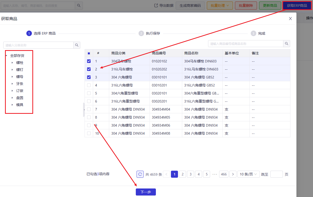This screenshot has height=197, width=313.
Task: Click the 下一步 button
Action: tap(146, 192)
